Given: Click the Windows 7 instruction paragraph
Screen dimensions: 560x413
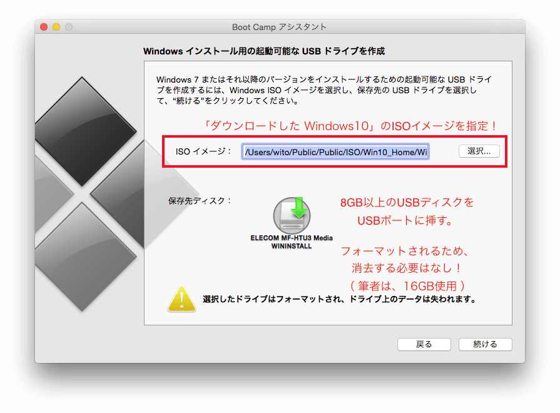Looking at the screenshot, I should 324,90.
